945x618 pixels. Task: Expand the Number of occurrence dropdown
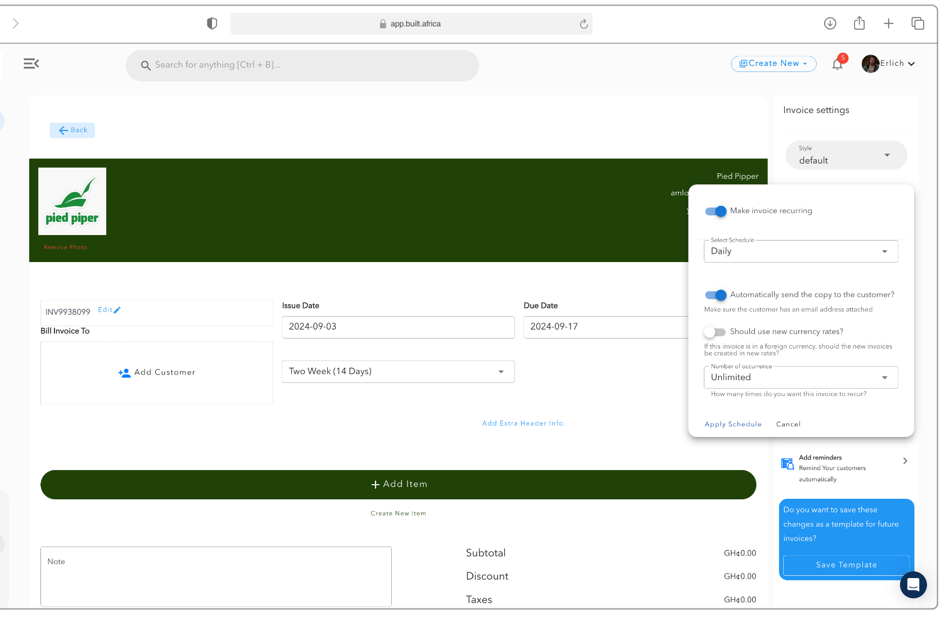(801, 377)
